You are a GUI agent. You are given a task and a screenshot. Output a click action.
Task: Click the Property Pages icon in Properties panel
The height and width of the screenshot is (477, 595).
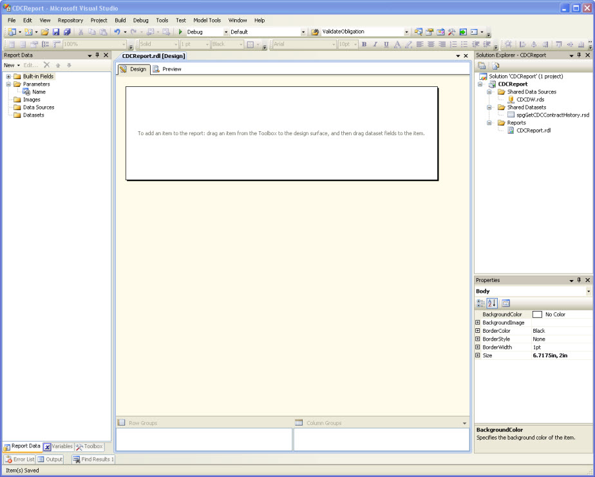[x=506, y=303]
